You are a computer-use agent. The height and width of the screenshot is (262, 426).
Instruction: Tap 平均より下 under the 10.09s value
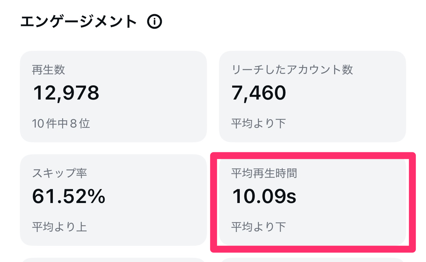pyautogui.click(x=258, y=227)
